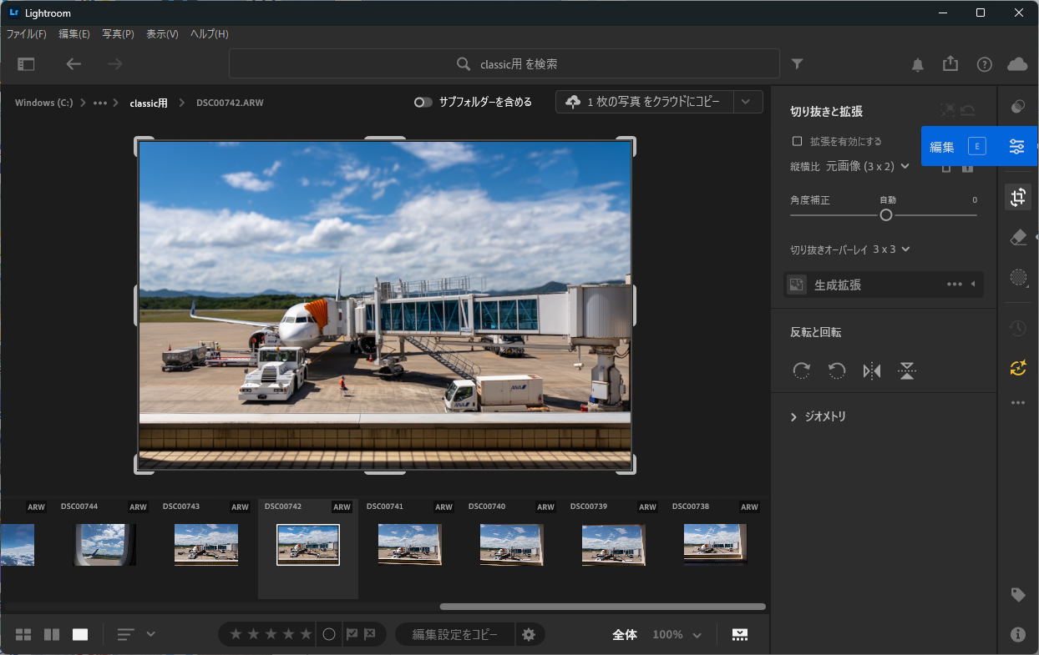The width and height of the screenshot is (1039, 655).
Task: Open the masking circle tool
Action: coord(1018,278)
